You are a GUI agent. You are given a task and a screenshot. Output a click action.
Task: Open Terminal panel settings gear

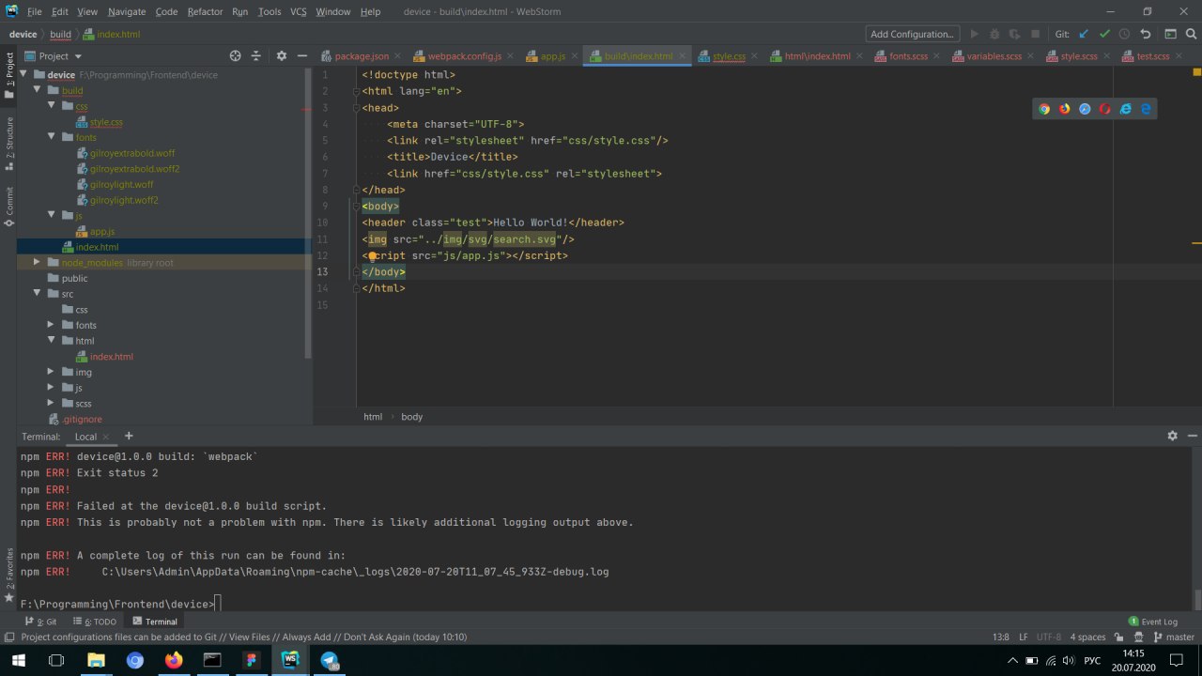[x=1172, y=436]
